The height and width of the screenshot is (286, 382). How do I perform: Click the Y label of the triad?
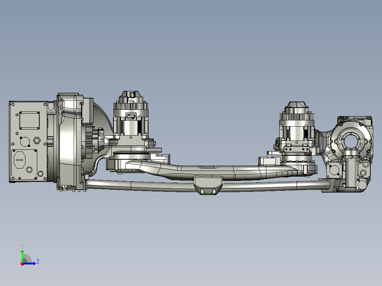(x=22, y=246)
